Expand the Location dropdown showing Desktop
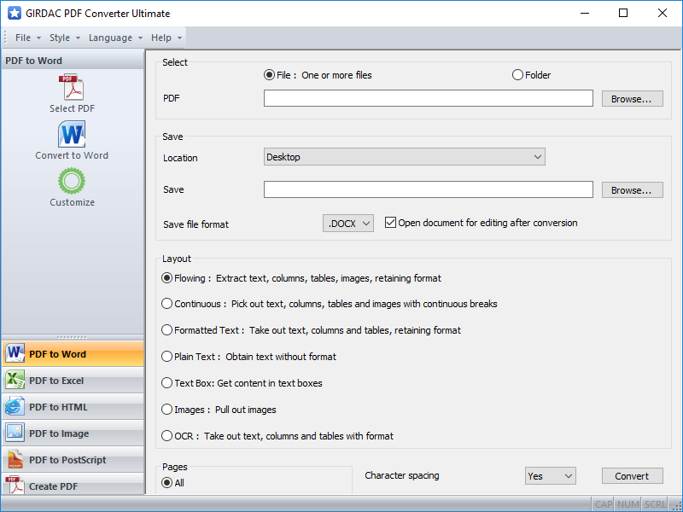This screenshot has height=512, width=683. (x=404, y=157)
